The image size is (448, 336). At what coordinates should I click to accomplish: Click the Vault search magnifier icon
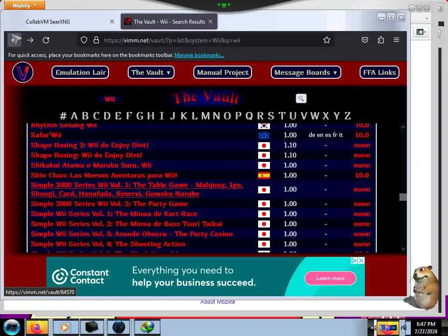(301, 98)
